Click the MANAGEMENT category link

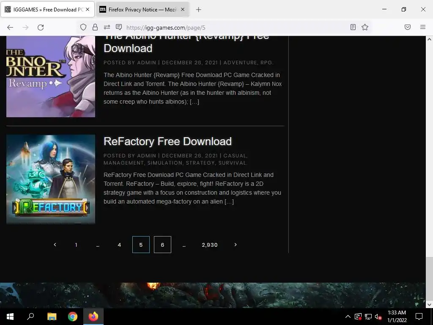[x=123, y=163]
